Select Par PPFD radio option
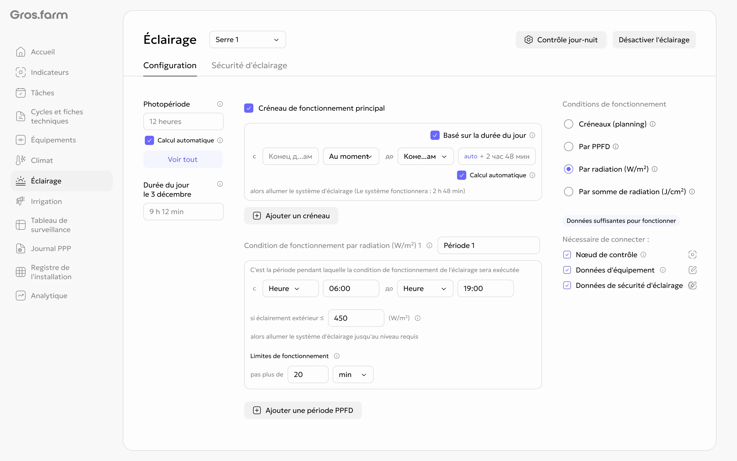 point(568,147)
